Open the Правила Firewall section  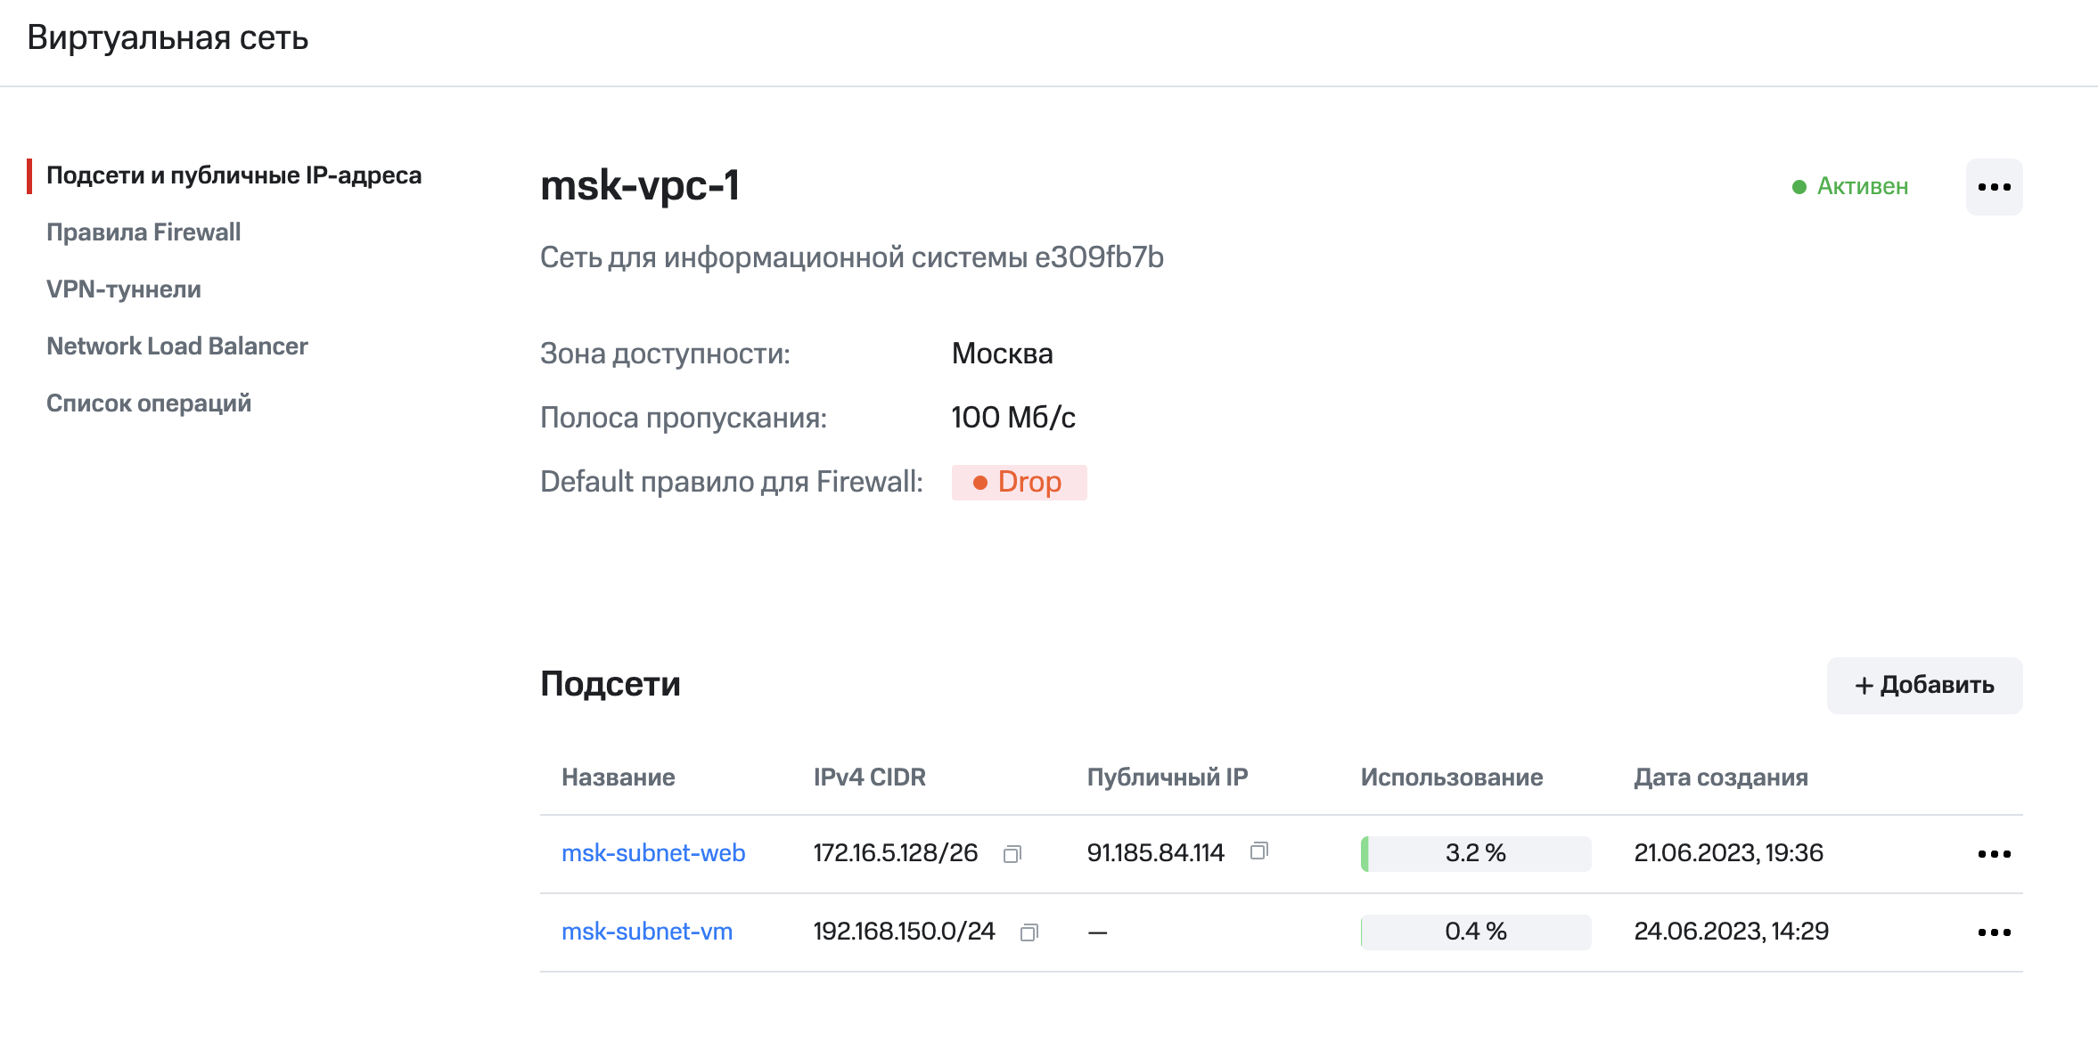pyautogui.click(x=143, y=232)
